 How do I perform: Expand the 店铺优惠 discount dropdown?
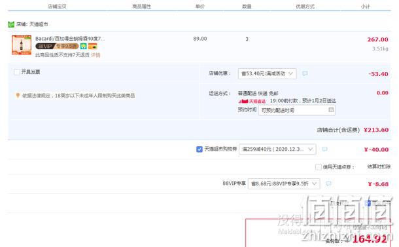pyautogui.click(x=267, y=73)
